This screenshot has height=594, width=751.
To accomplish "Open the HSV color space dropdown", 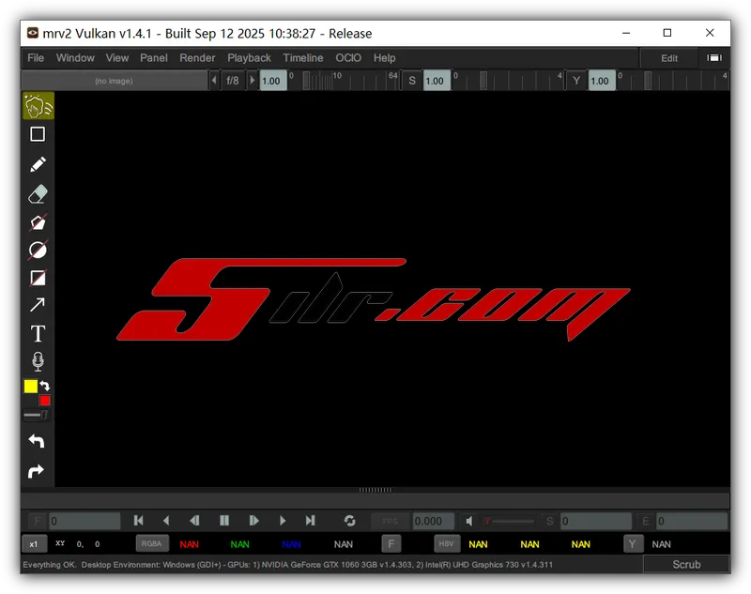I will point(447,543).
